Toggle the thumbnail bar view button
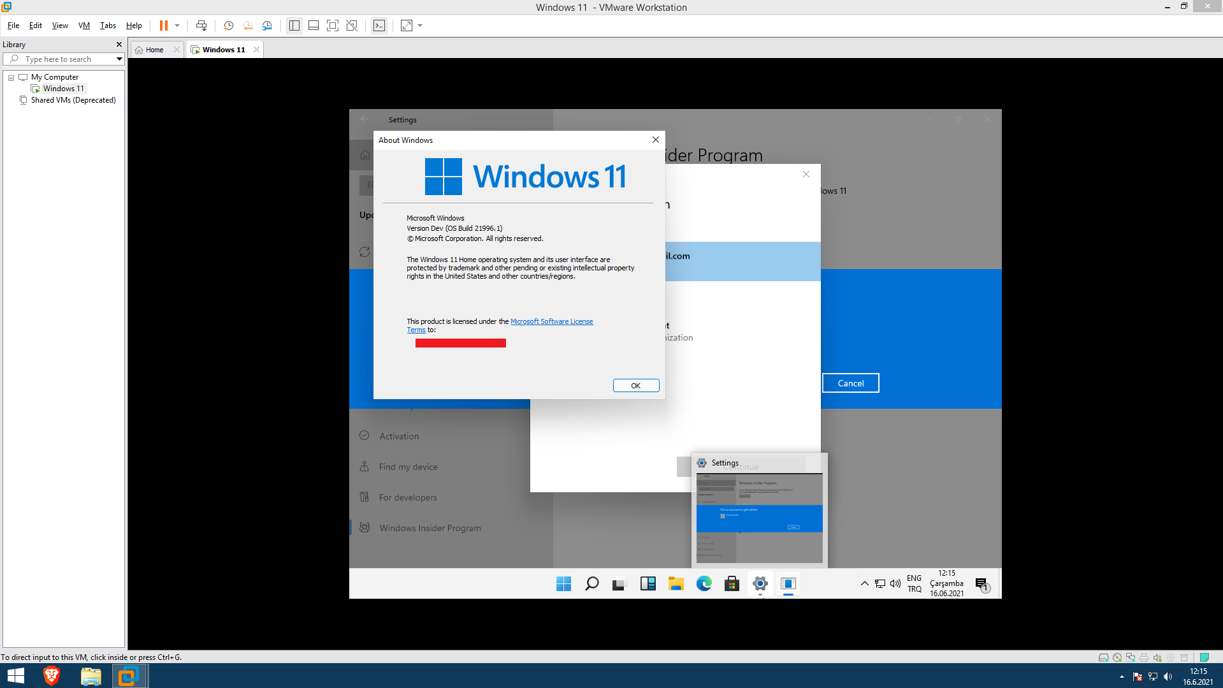The width and height of the screenshot is (1223, 688). [x=314, y=26]
